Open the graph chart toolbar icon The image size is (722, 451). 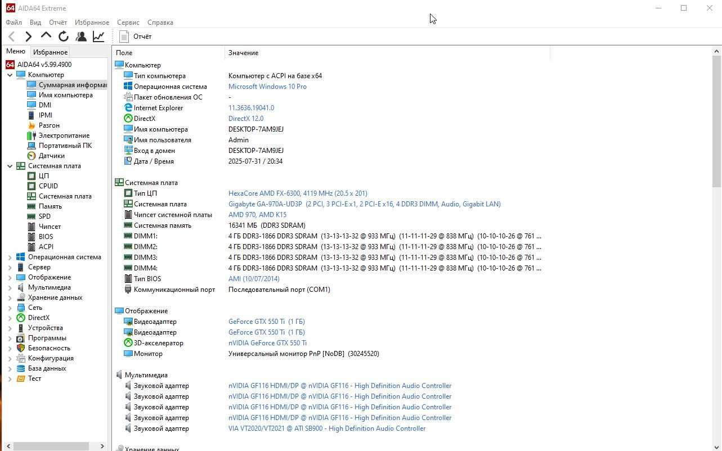98,37
